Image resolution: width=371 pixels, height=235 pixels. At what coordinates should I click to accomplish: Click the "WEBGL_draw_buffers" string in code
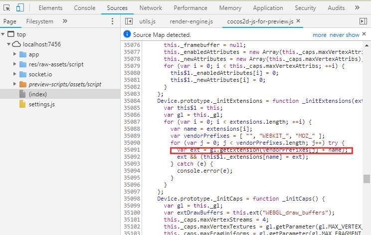pyautogui.click(x=296, y=213)
